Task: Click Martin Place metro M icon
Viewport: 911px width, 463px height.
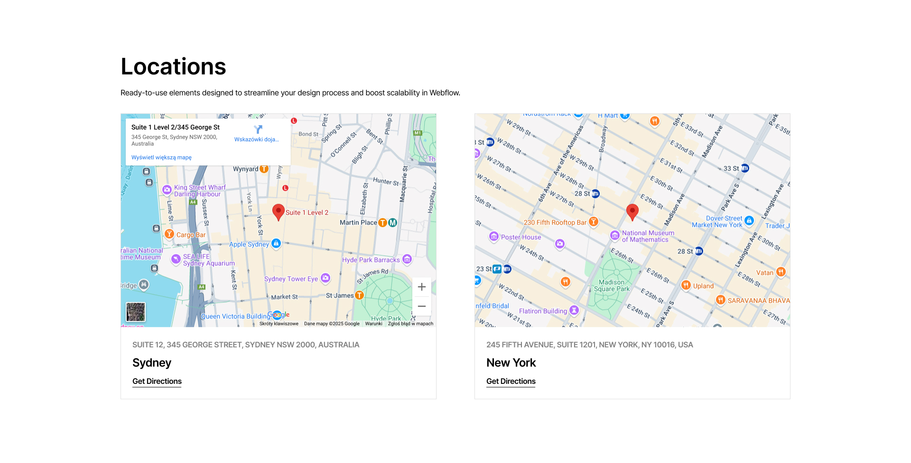Action: point(393,223)
